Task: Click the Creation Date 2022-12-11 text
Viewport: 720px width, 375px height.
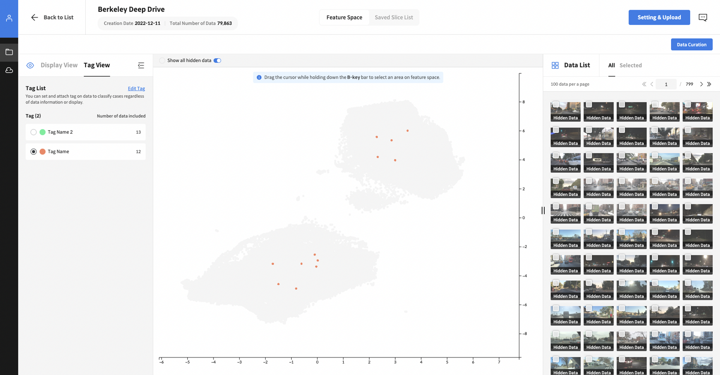Action: point(132,23)
